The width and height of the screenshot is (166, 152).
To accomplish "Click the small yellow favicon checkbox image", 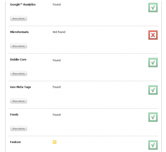I will click(x=54, y=142).
